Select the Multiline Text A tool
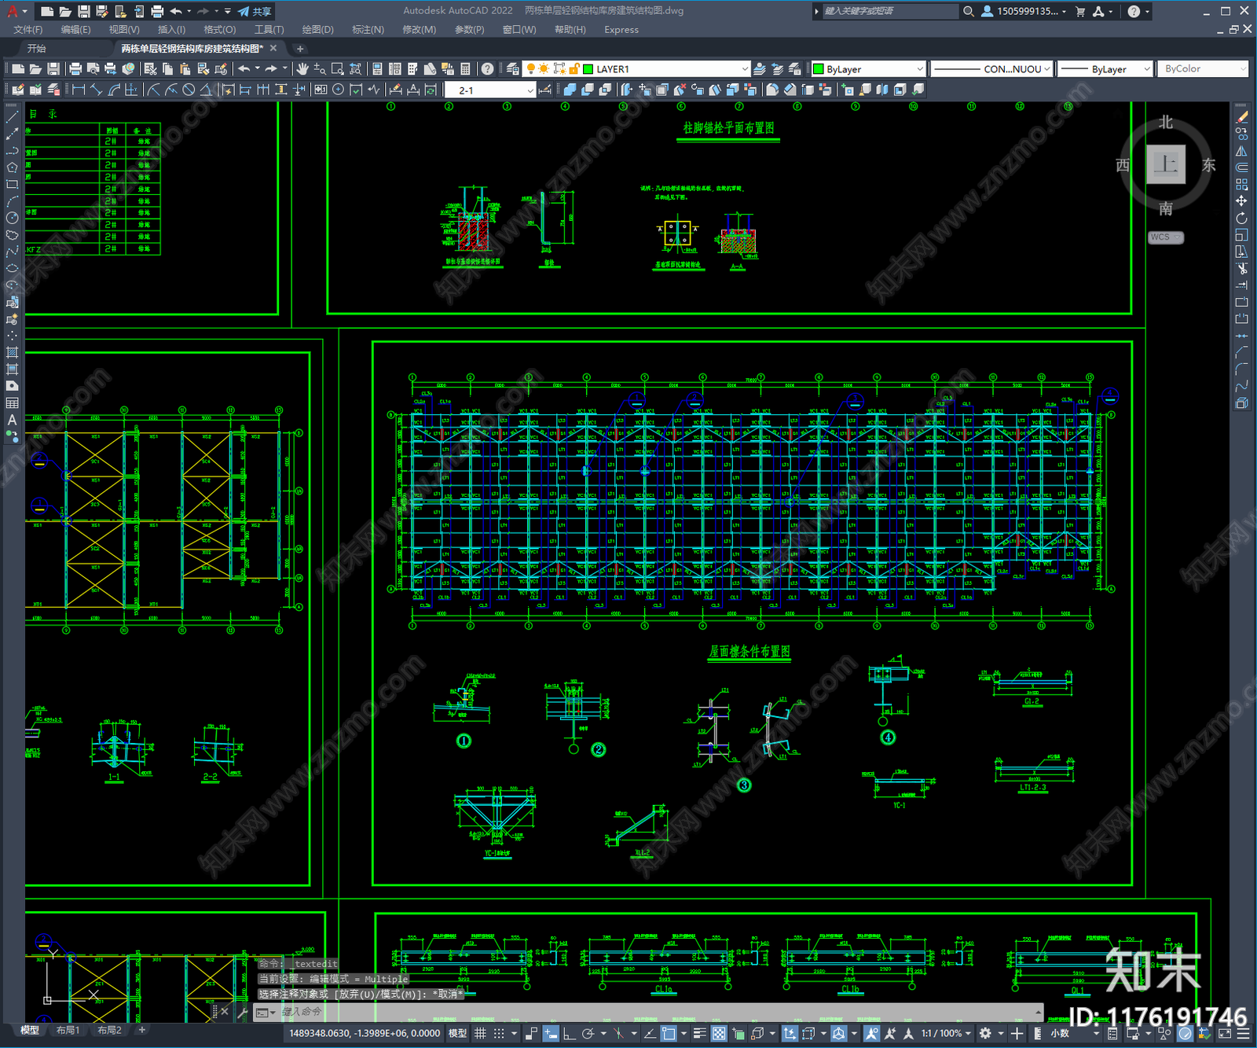This screenshot has height=1048, width=1257. (x=12, y=420)
